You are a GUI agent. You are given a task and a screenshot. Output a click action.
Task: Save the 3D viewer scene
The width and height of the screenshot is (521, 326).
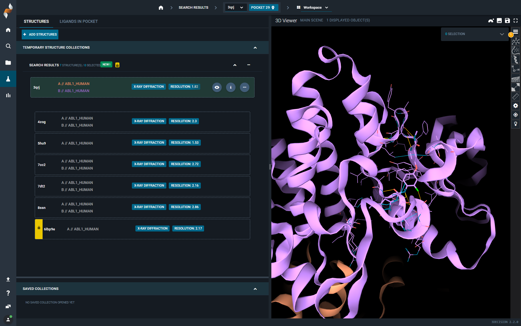click(x=507, y=20)
